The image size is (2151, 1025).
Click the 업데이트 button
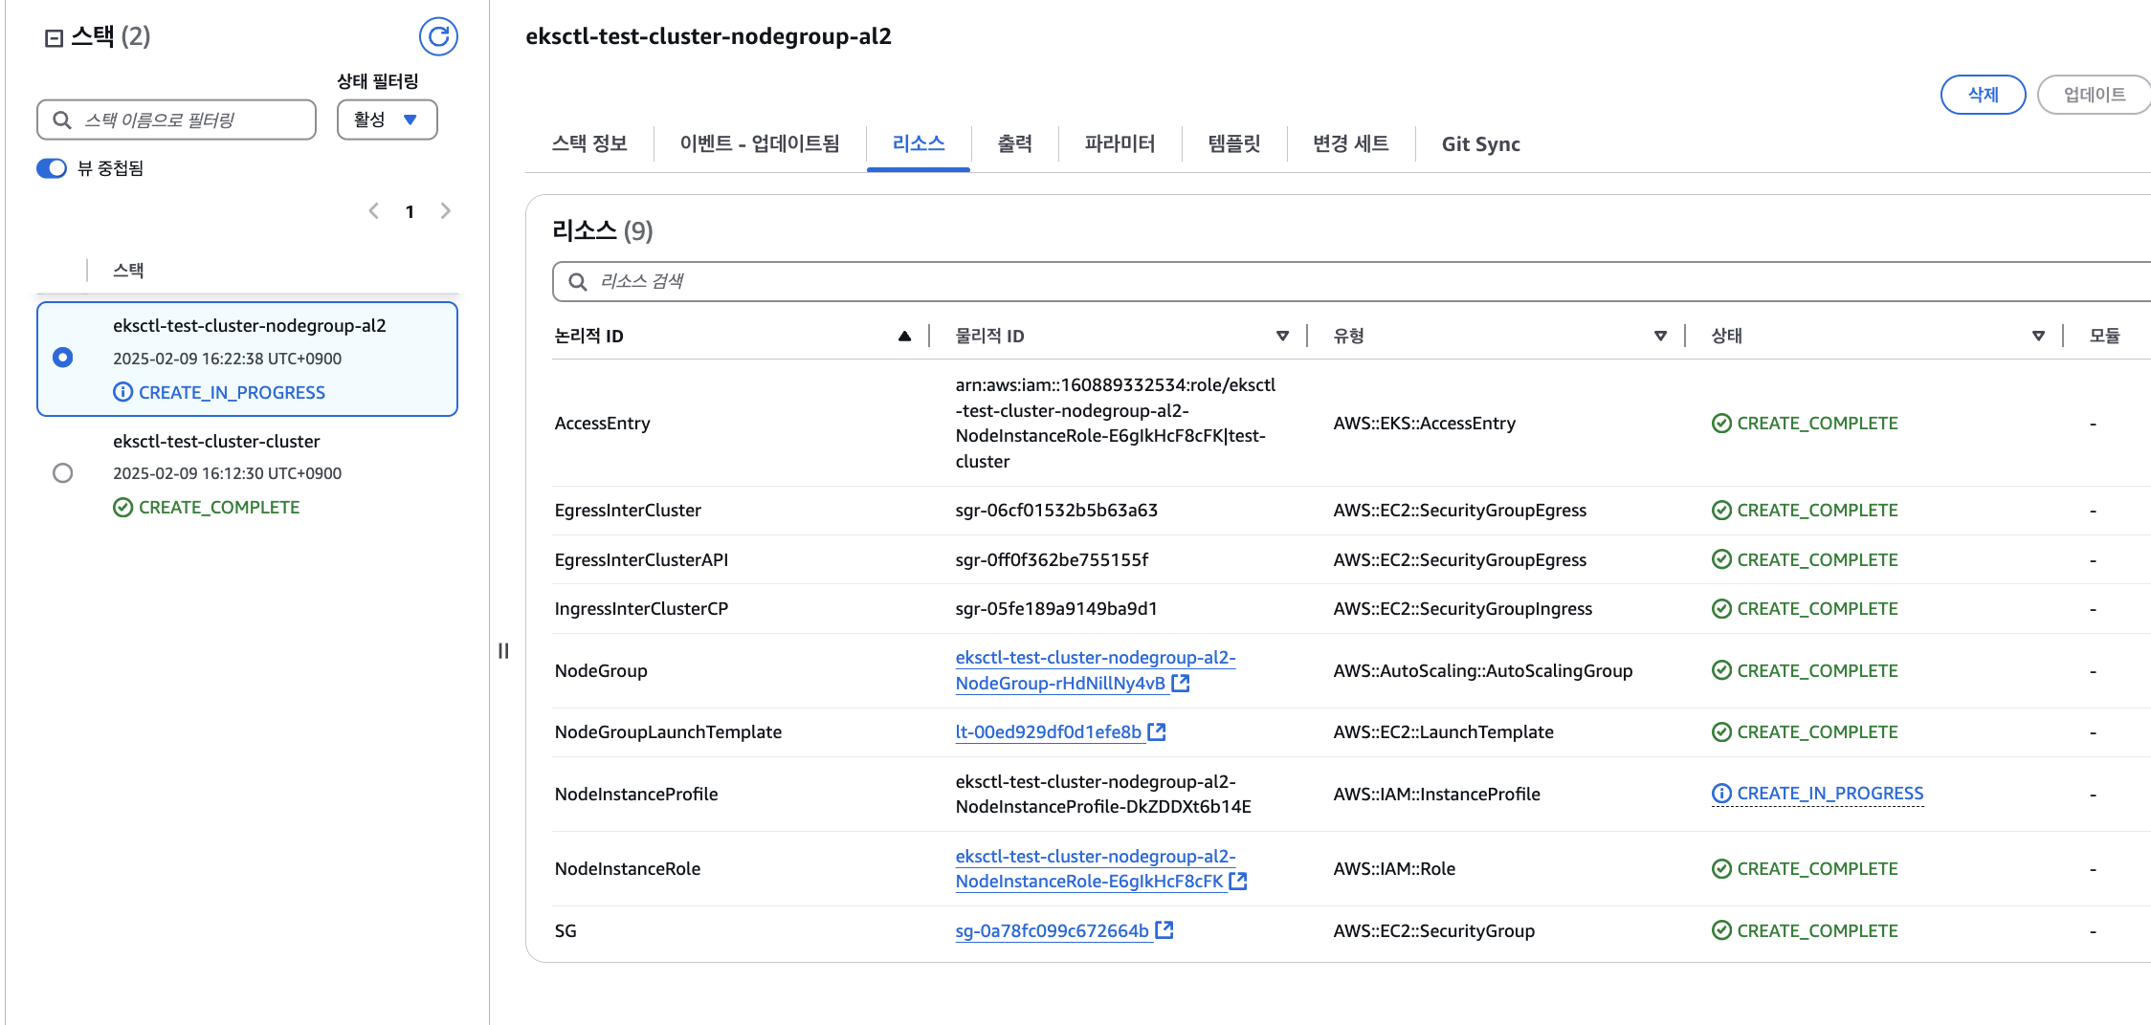2095,95
